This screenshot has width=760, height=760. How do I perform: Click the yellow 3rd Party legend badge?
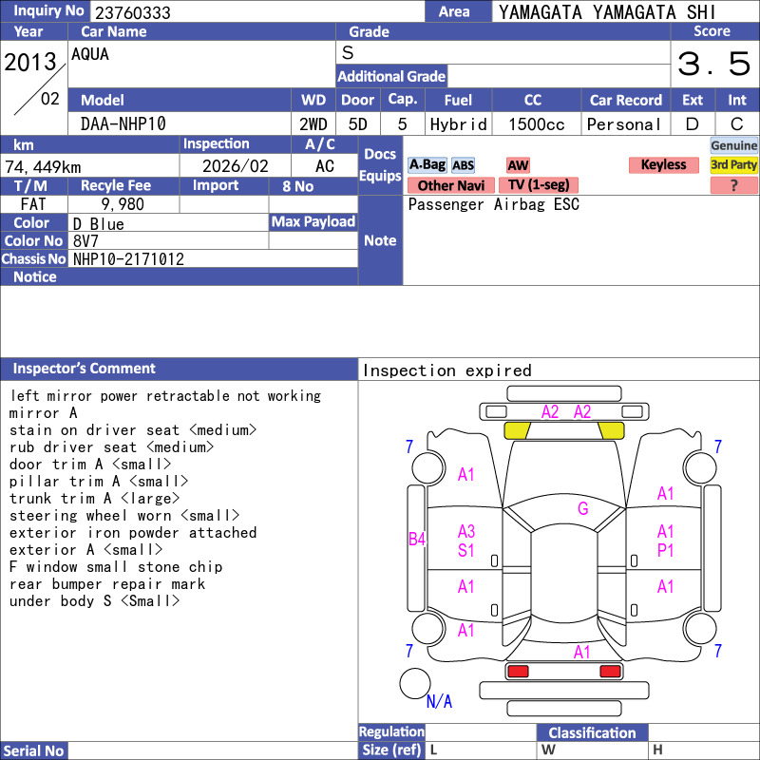(x=733, y=165)
